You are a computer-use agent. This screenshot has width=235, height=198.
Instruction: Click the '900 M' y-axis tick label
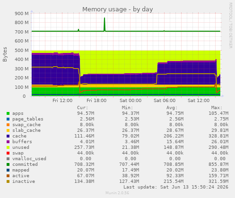point(22,14)
